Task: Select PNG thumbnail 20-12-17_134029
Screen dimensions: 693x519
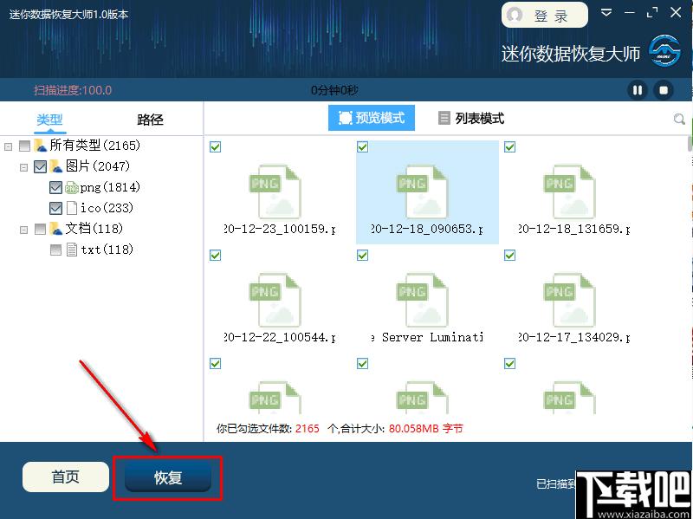Action: (569, 300)
